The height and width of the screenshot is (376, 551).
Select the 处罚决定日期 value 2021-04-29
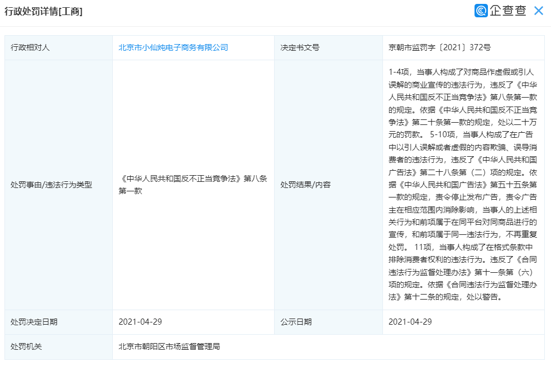140,322
